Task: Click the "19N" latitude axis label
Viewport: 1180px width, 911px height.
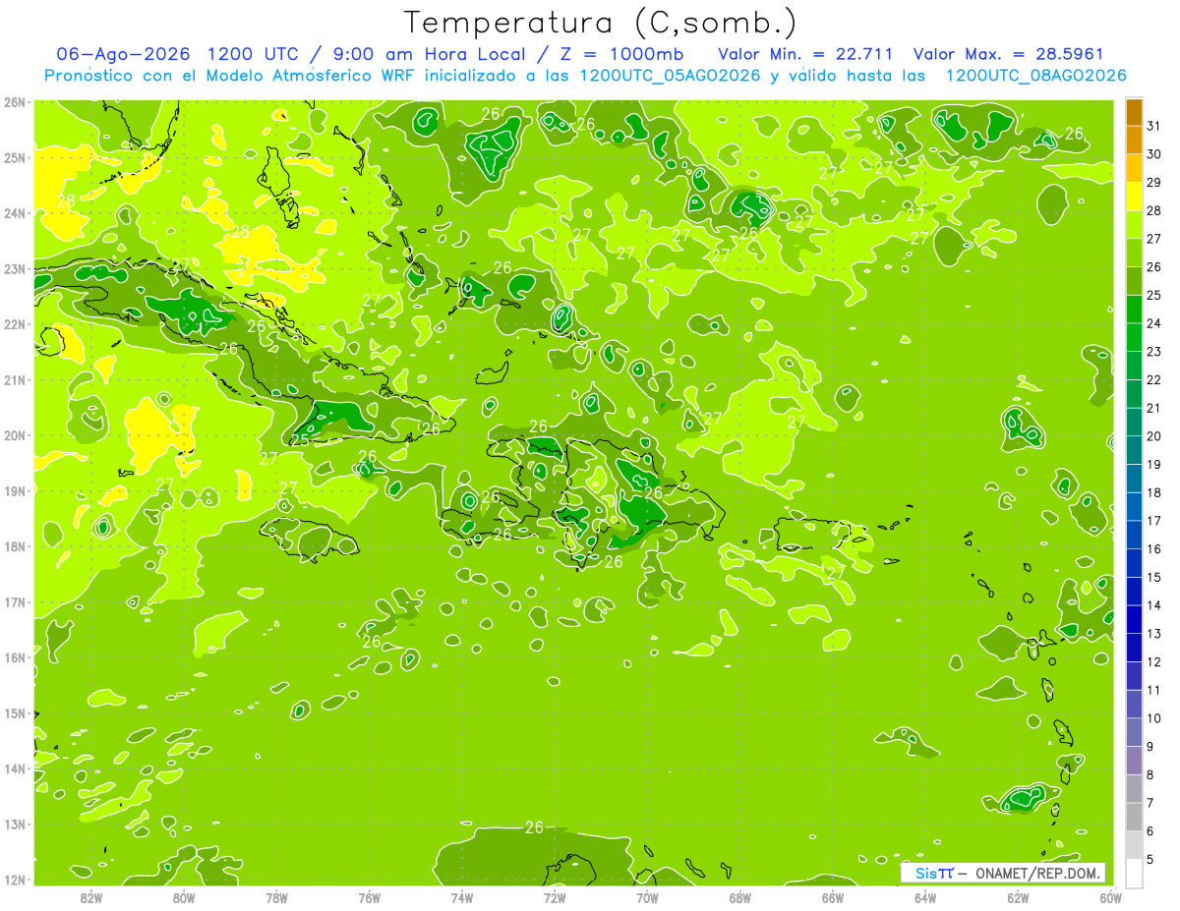Action: point(15,491)
